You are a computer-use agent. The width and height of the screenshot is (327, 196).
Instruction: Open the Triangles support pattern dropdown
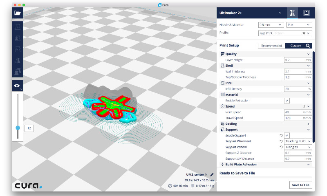pyautogui.click(x=298, y=147)
